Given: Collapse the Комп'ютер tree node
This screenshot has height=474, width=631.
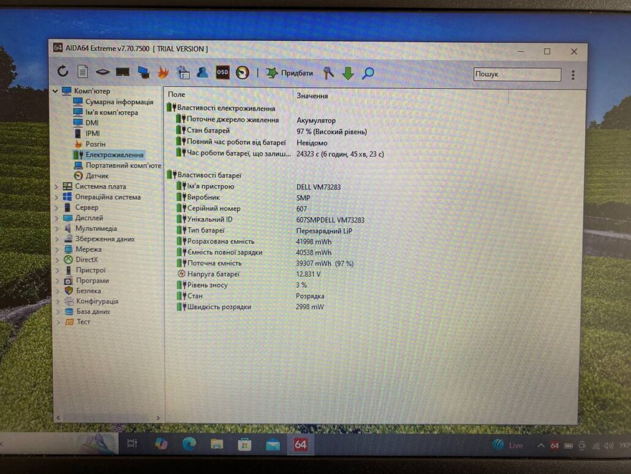Looking at the screenshot, I should 56,91.
